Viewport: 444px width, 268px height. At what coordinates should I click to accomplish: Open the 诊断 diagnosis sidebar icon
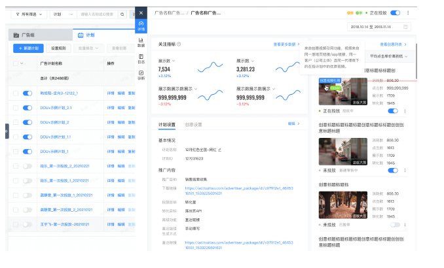pyautogui.click(x=141, y=75)
